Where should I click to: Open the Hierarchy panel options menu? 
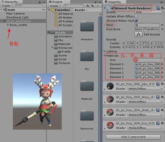(44, 2)
